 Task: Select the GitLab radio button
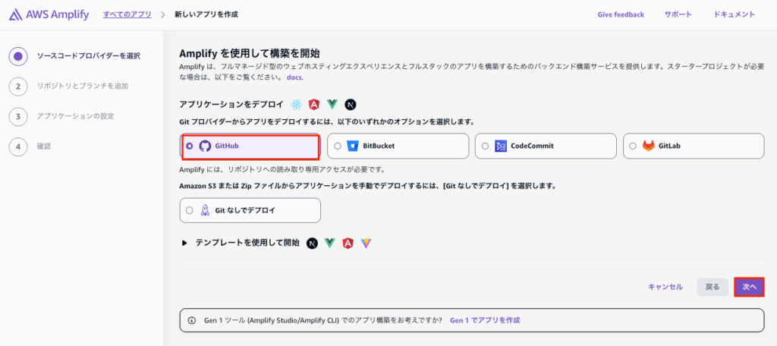633,146
